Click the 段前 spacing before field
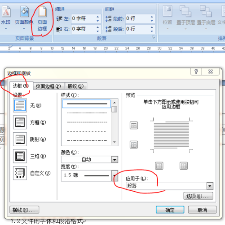Screen dimensions: 225x225 tap(137, 18)
